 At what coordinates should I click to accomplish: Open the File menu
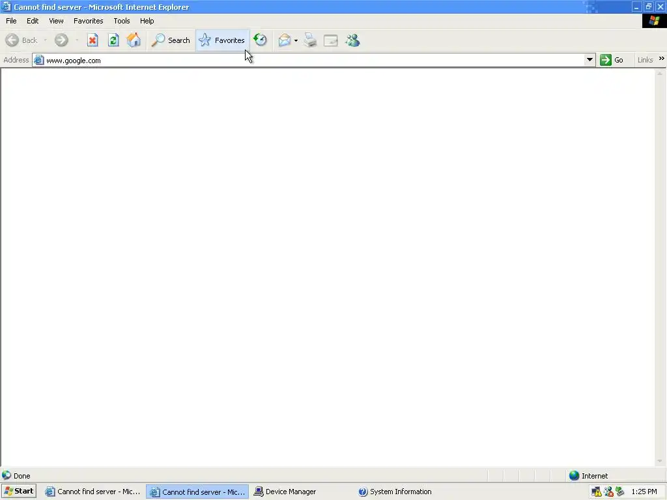click(11, 21)
